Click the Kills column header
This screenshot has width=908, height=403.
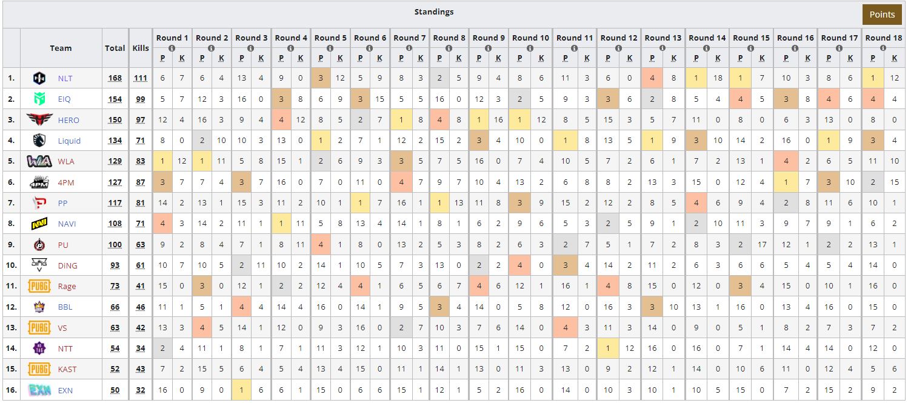pos(140,48)
